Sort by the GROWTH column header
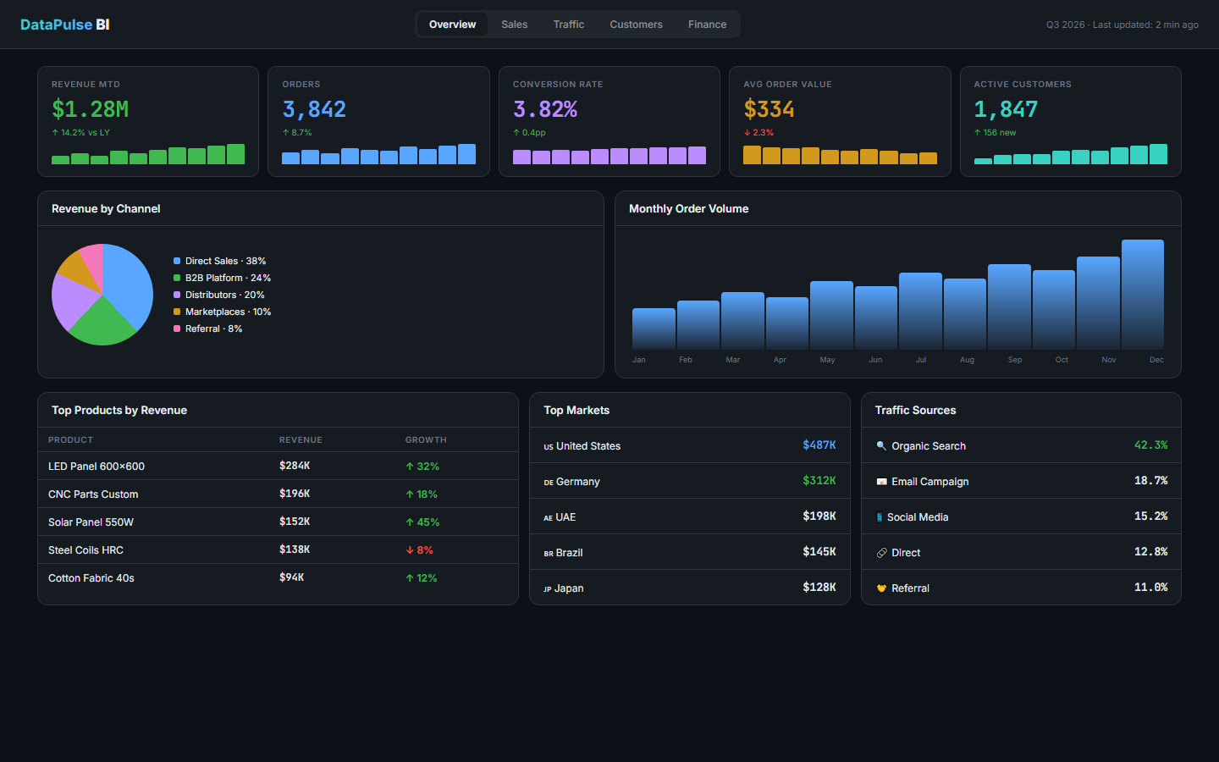 (x=426, y=440)
